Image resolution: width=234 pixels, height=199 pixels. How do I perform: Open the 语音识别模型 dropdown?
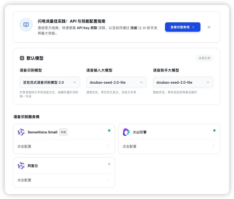coord(50,82)
